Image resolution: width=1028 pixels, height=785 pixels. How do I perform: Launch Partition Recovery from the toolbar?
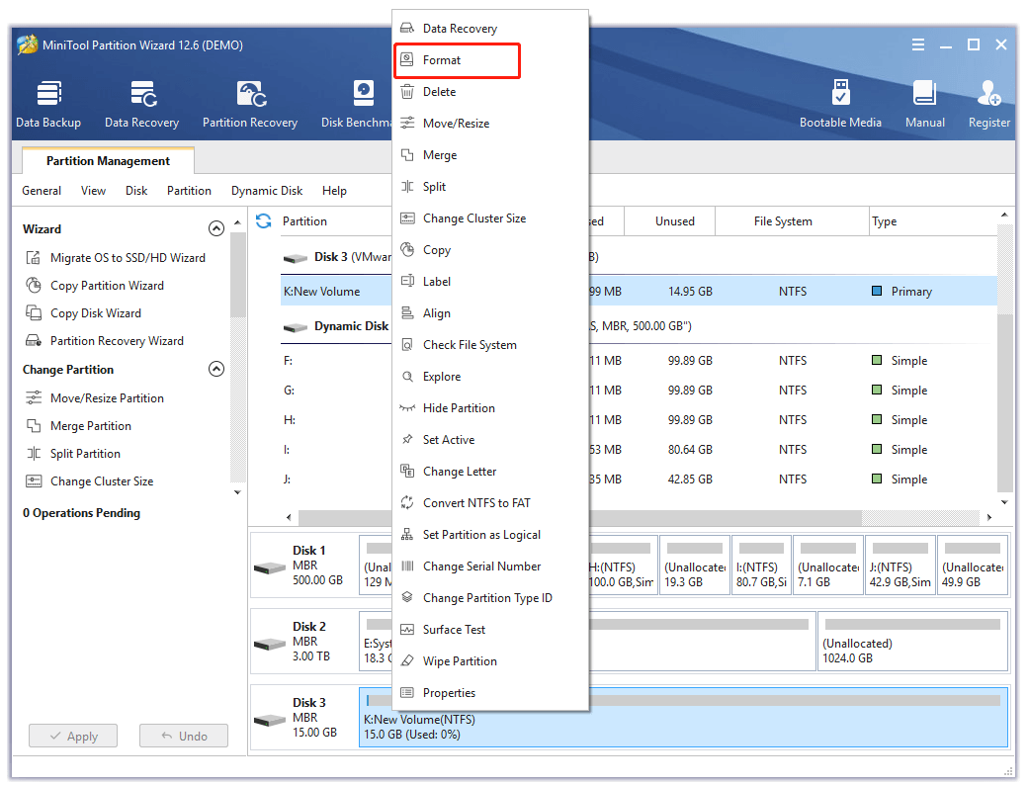(x=250, y=104)
